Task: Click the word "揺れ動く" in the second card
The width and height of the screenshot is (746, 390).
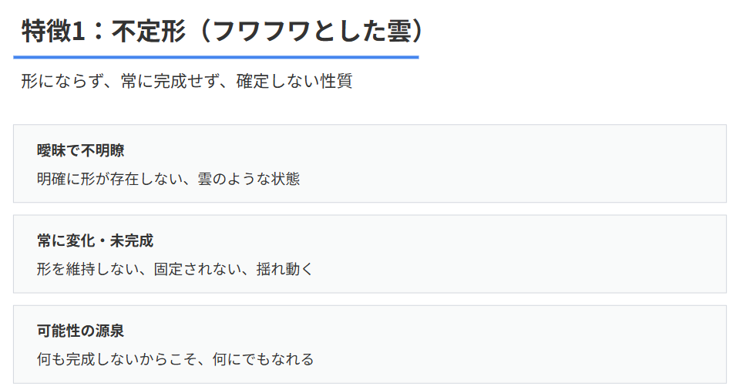Action: pos(285,269)
